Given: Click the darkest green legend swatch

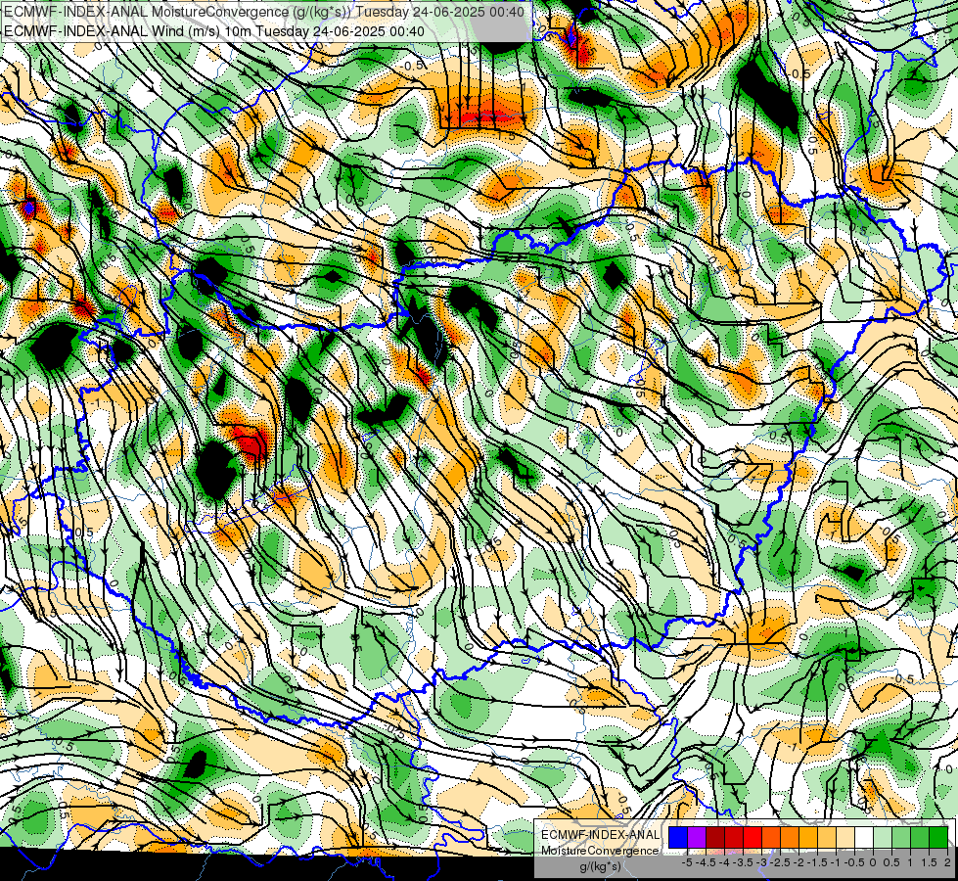Looking at the screenshot, I should point(938,837).
